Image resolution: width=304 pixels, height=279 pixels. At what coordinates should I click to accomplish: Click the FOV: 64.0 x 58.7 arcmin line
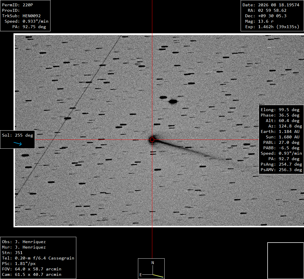click(x=32, y=269)
